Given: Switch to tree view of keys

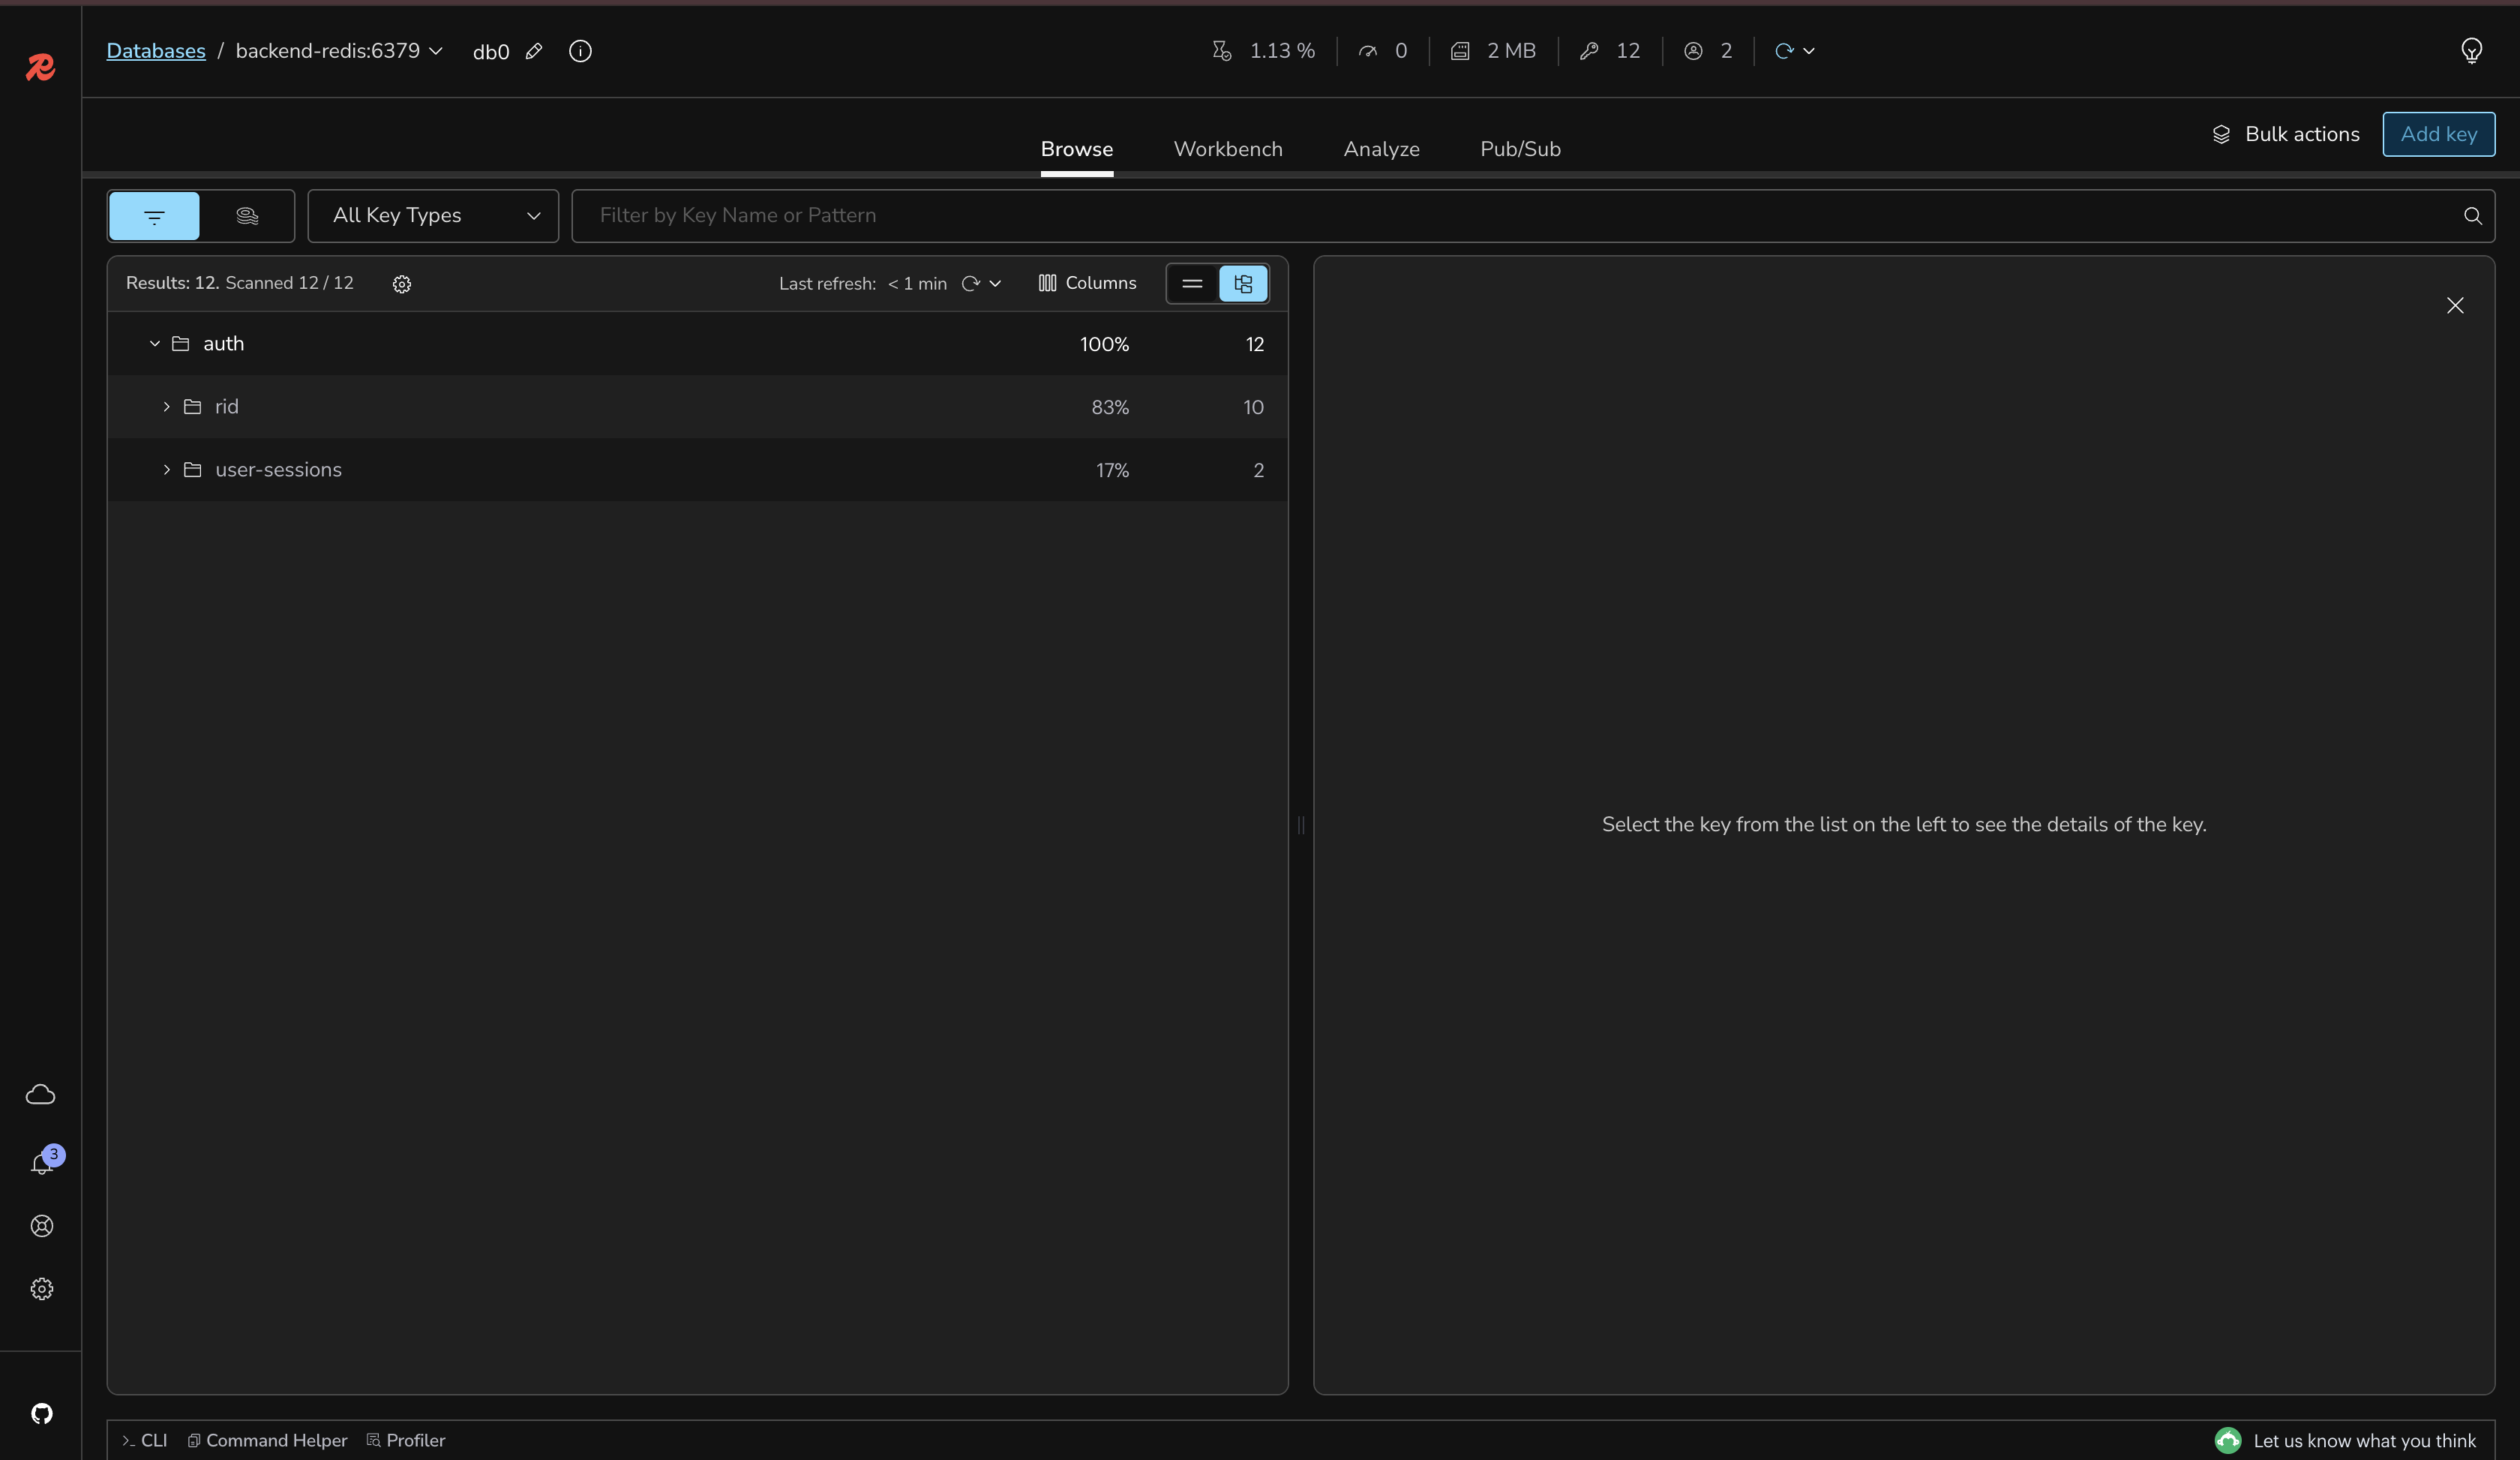Looking at the screenshot, I should pos(1243,284).
